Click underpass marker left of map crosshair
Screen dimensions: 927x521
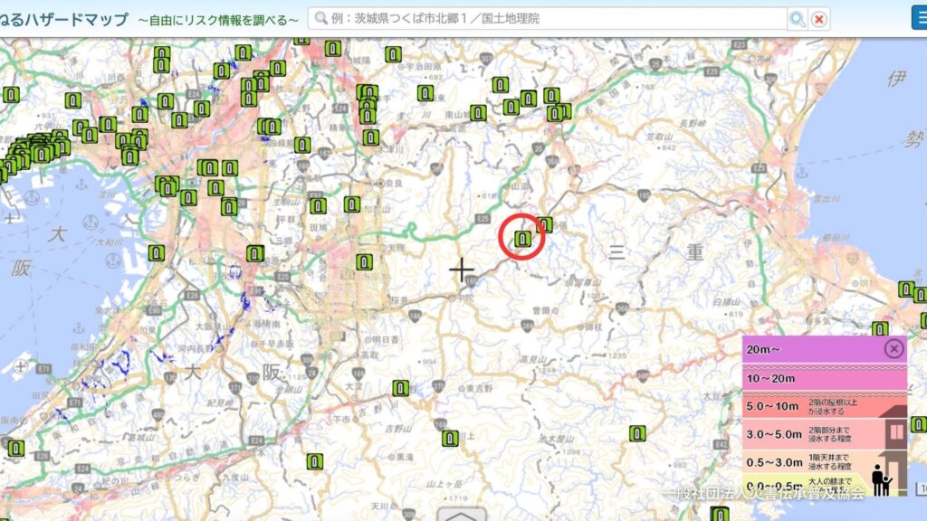[x=364, y=262]
